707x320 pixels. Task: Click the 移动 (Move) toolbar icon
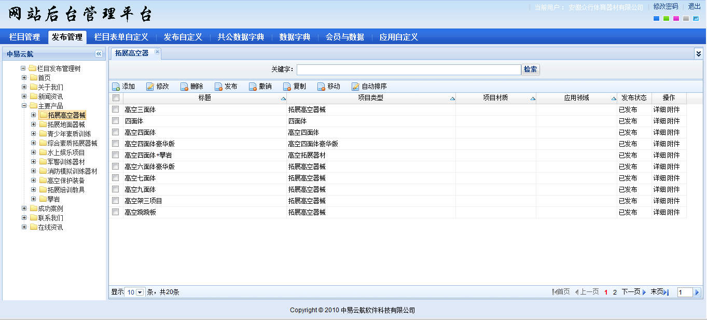(x=322, y=87)
